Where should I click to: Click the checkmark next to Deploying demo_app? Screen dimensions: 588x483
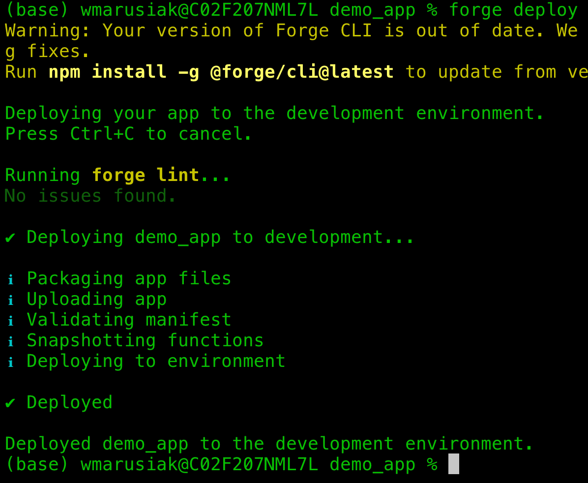pos(10,238)
